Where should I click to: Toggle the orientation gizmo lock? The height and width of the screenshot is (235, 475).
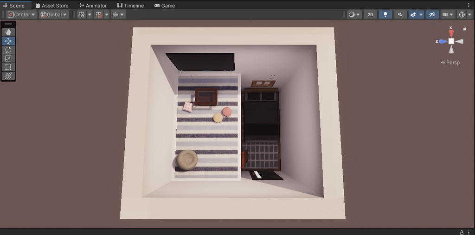465,28
